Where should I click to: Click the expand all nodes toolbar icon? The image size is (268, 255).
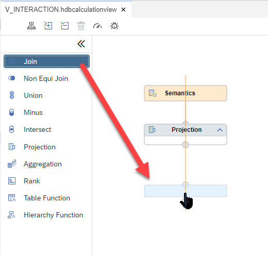(x=48, y=26)
